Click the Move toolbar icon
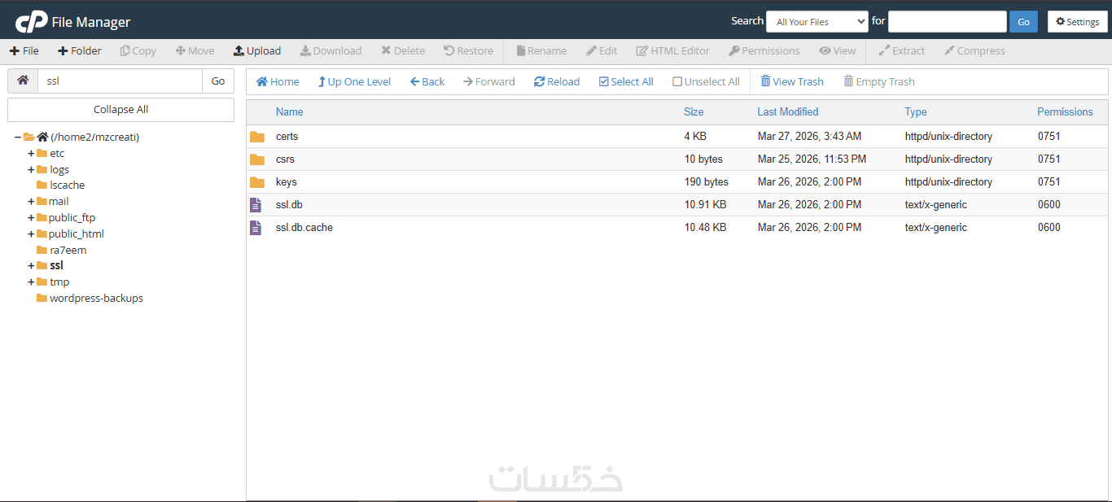1112x502 pixels. click(180, 50)
